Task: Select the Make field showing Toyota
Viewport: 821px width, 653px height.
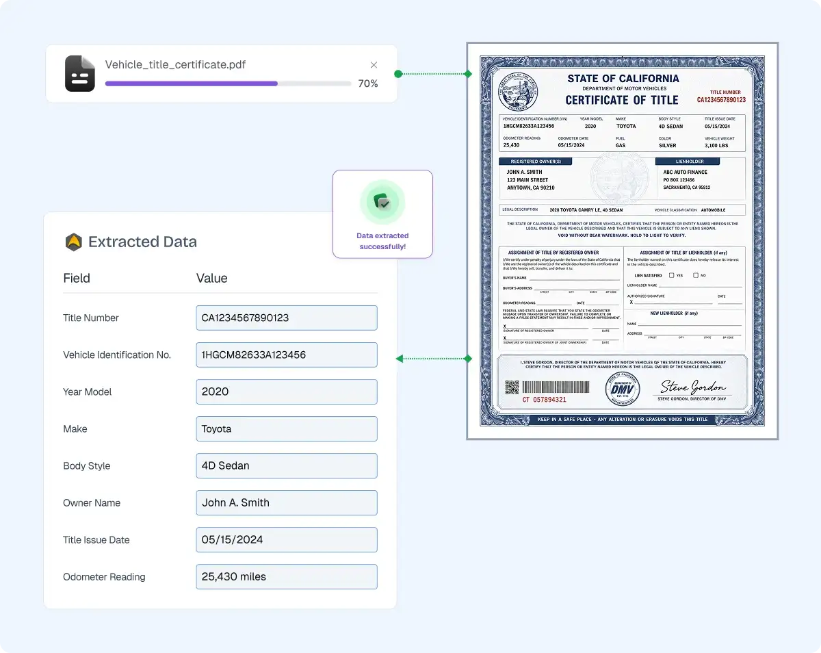Action: pos(286,428)
